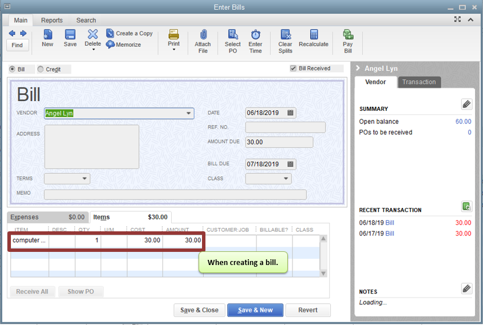
Task: Select Vendor tab in side panel
Action: (375, 82)
